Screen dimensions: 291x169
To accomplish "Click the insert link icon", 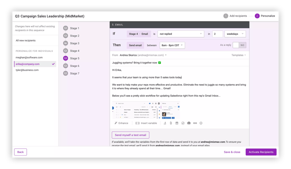I will (x=195, y=123).
